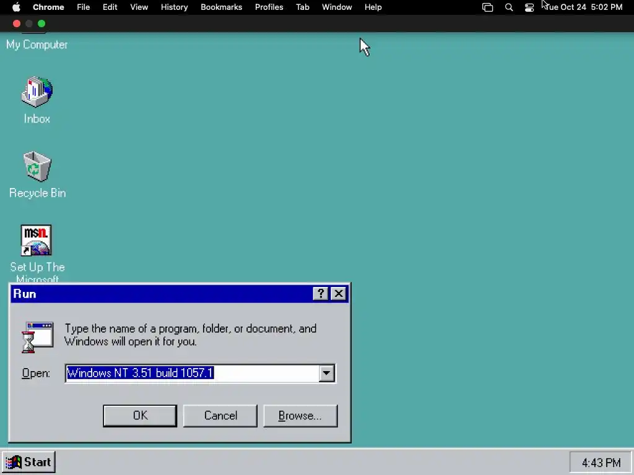Open the Edit menu
The width and height of the screenshot is (634, 475).
click(110, 7)
